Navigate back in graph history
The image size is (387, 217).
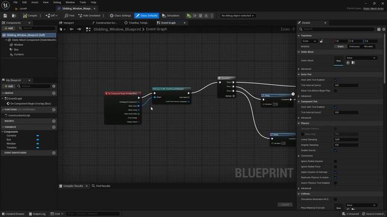pyautogui.click(x=71, y=30)
